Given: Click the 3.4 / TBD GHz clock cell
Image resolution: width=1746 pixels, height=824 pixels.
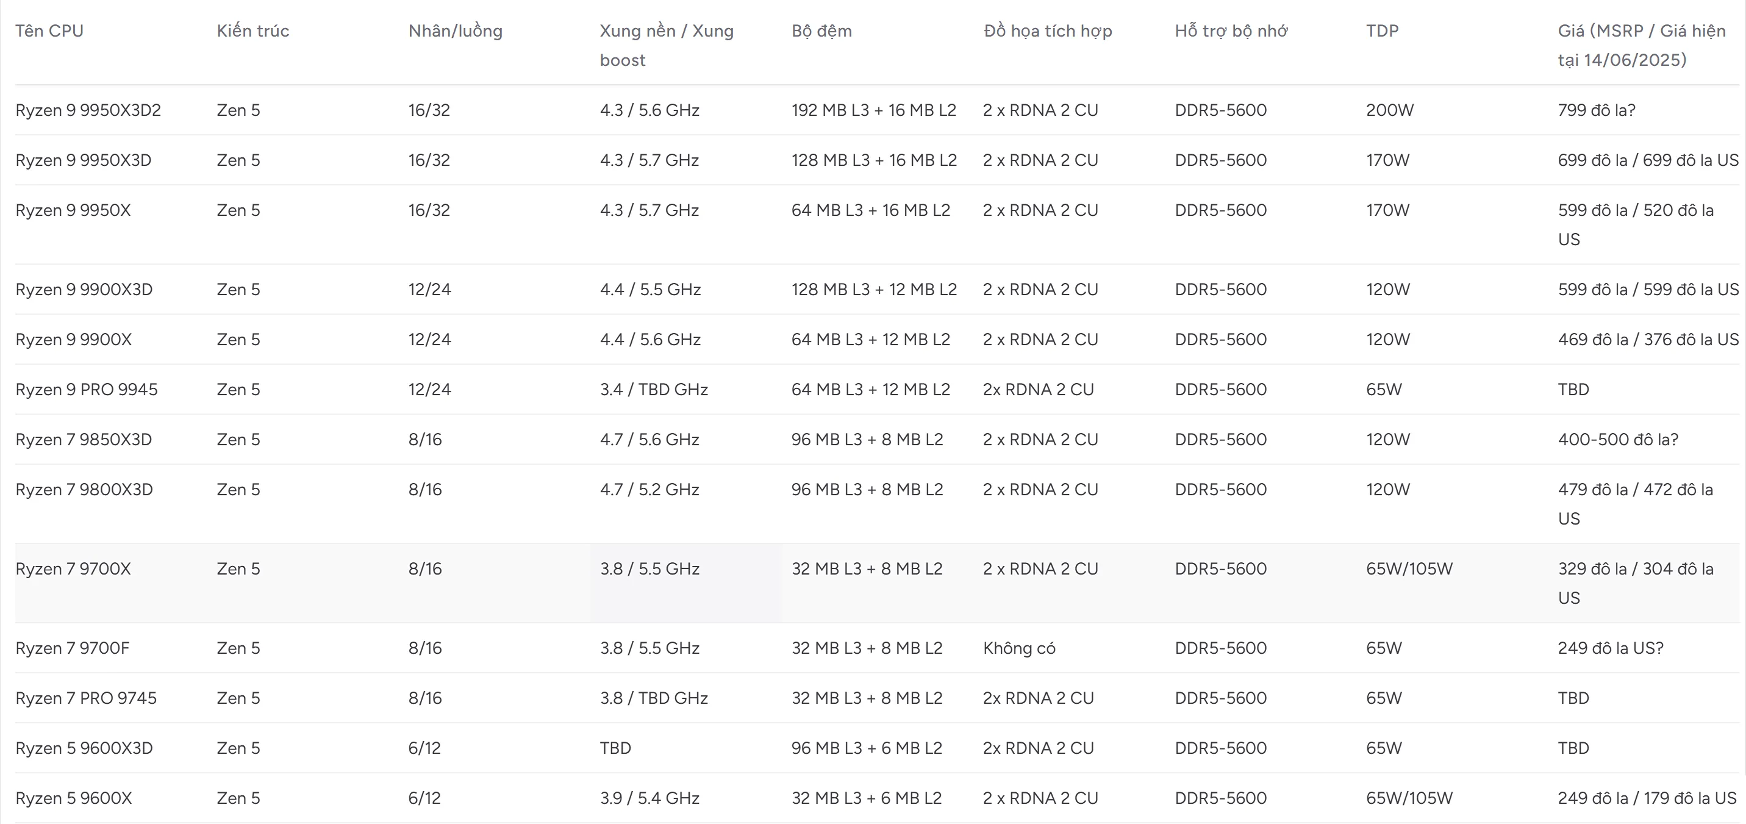Looking at the screenshot, I should 653,390.
